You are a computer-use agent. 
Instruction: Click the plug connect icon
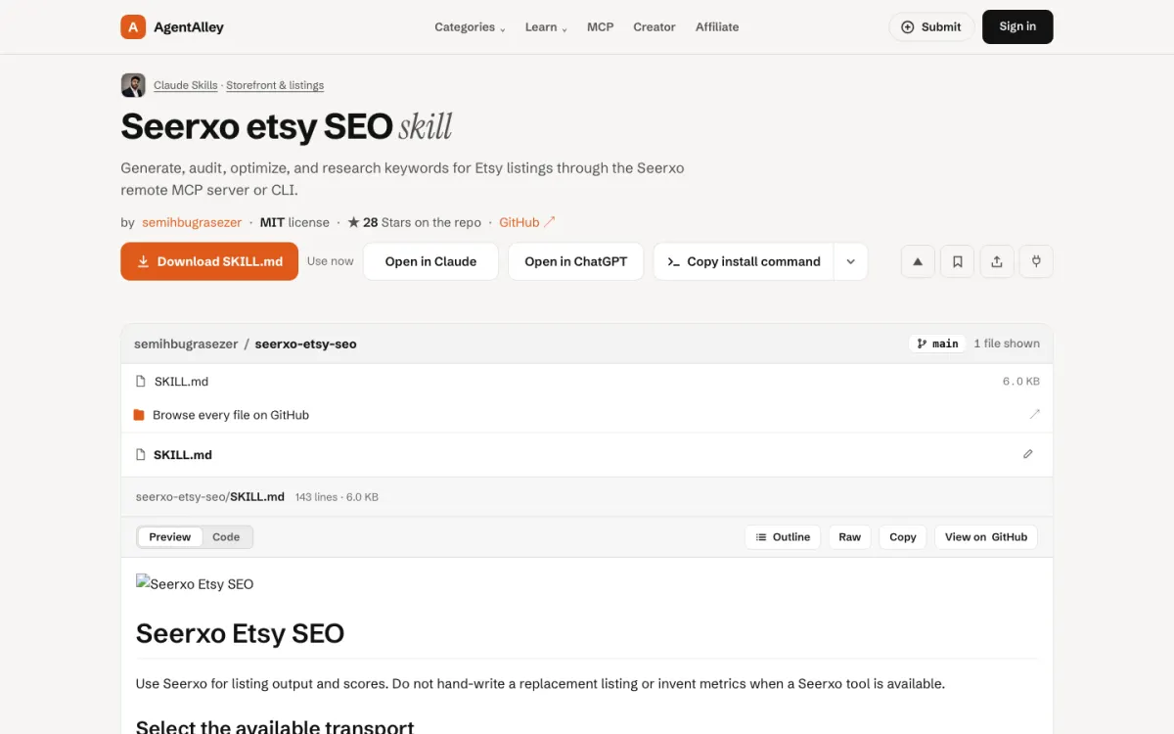coord(1035,261)
